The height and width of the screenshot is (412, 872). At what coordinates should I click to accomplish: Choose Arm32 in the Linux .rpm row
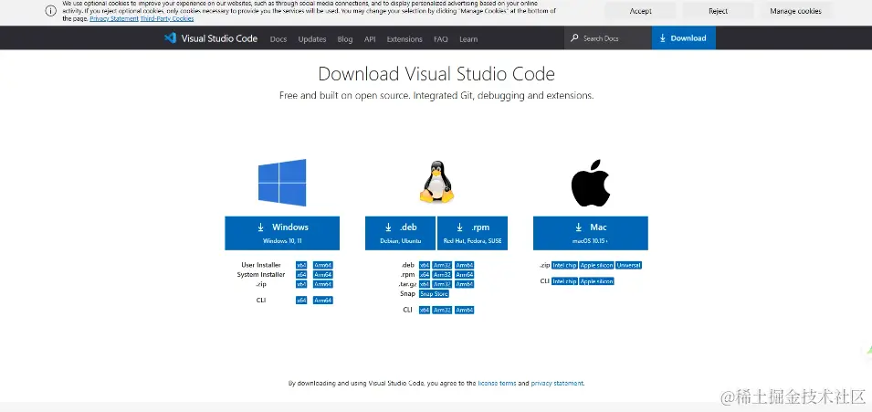(x=442, y=275)
